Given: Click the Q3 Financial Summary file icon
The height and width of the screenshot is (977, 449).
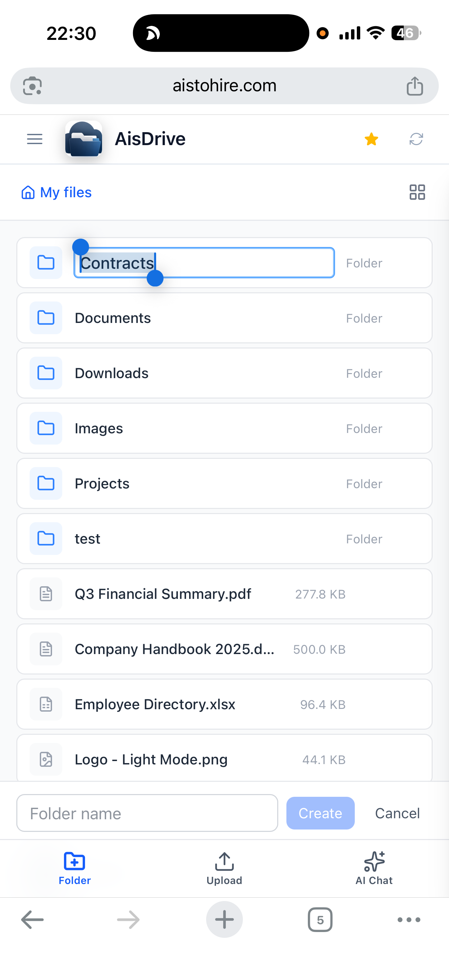Looking at the screenshot, I should coord(46,594).
